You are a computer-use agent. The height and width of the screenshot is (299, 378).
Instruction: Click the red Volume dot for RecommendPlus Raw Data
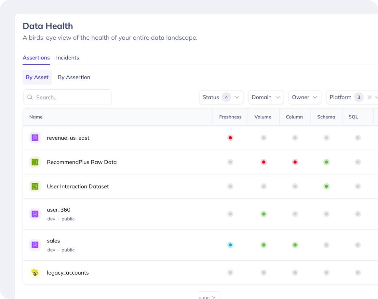(263, 162)
